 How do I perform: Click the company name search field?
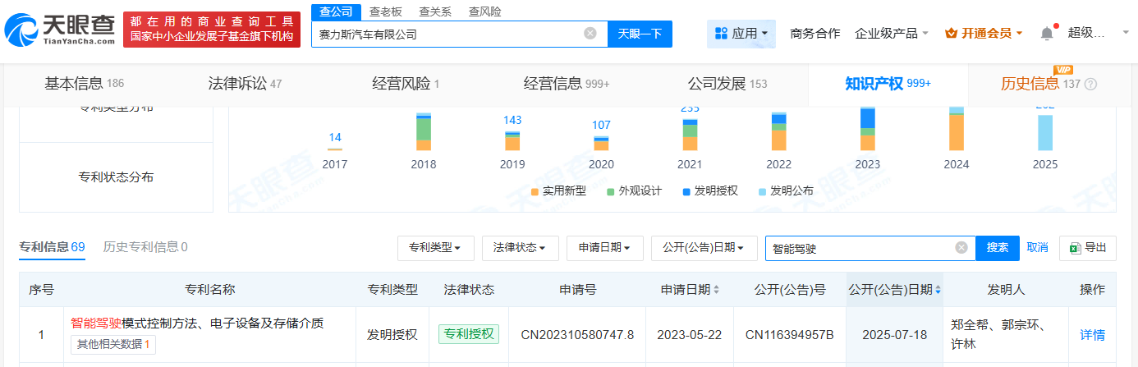[459, 34]
